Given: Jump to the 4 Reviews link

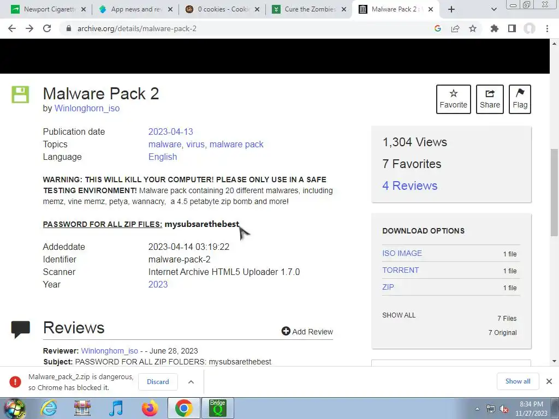Looking at the screenshot, I should coord(409,185).
